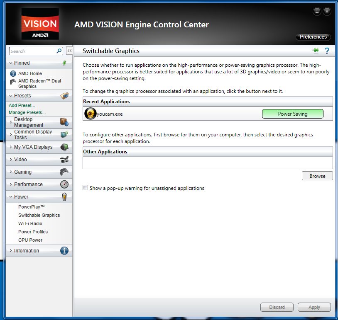The height and width of the screenshot is (320, 338).
Task: Enable pop-up warning for unassigned applications
Action: click(86, 188)
